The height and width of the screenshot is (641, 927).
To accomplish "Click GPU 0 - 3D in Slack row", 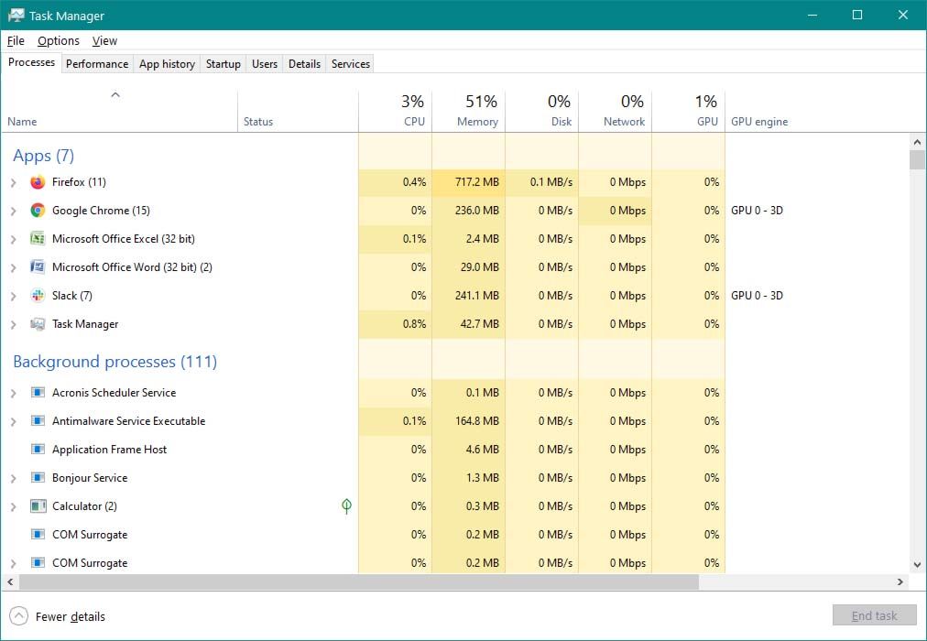I will 757,296.
